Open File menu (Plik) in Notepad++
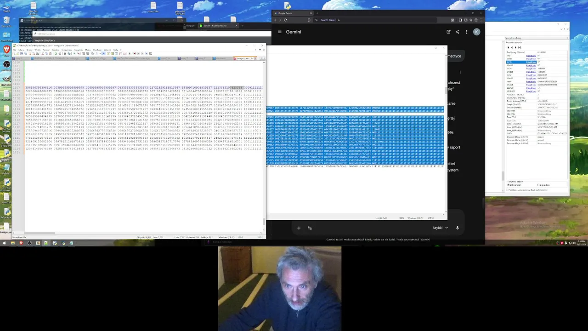The image size is (588, 331). (x=14, y=50)
